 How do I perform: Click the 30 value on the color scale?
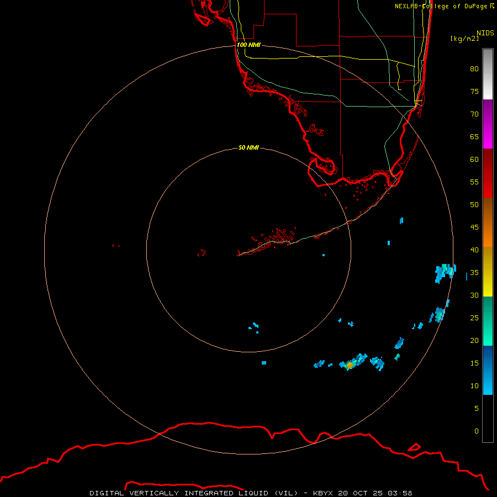point(474,295)
